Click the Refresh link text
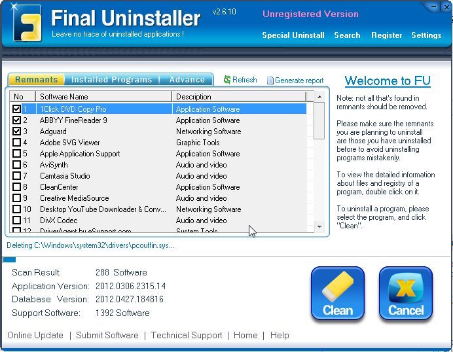Viewport: 453px width, 352px height. [244, 80]
